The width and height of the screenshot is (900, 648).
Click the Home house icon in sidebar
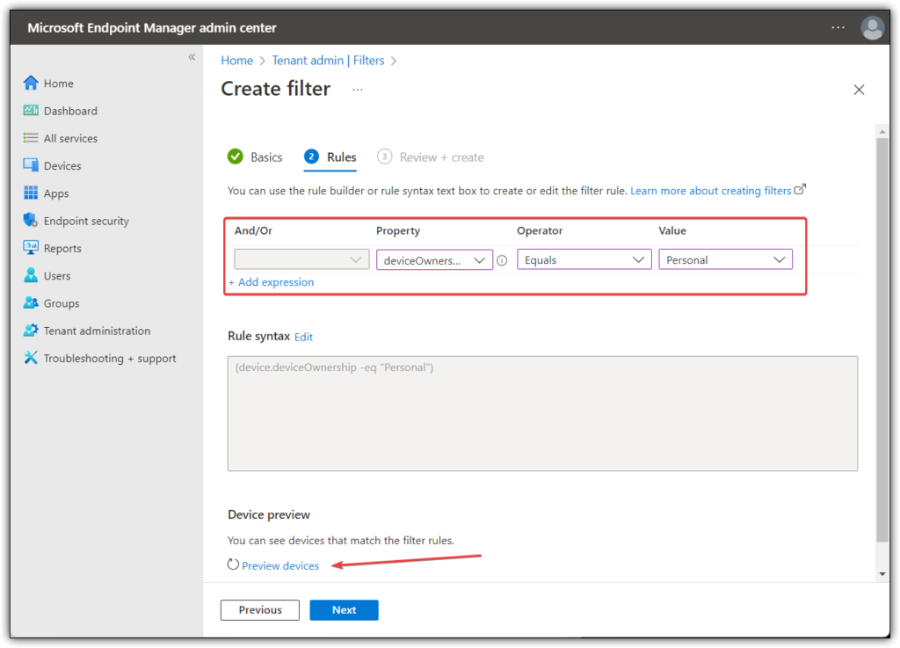coord(31,84)
